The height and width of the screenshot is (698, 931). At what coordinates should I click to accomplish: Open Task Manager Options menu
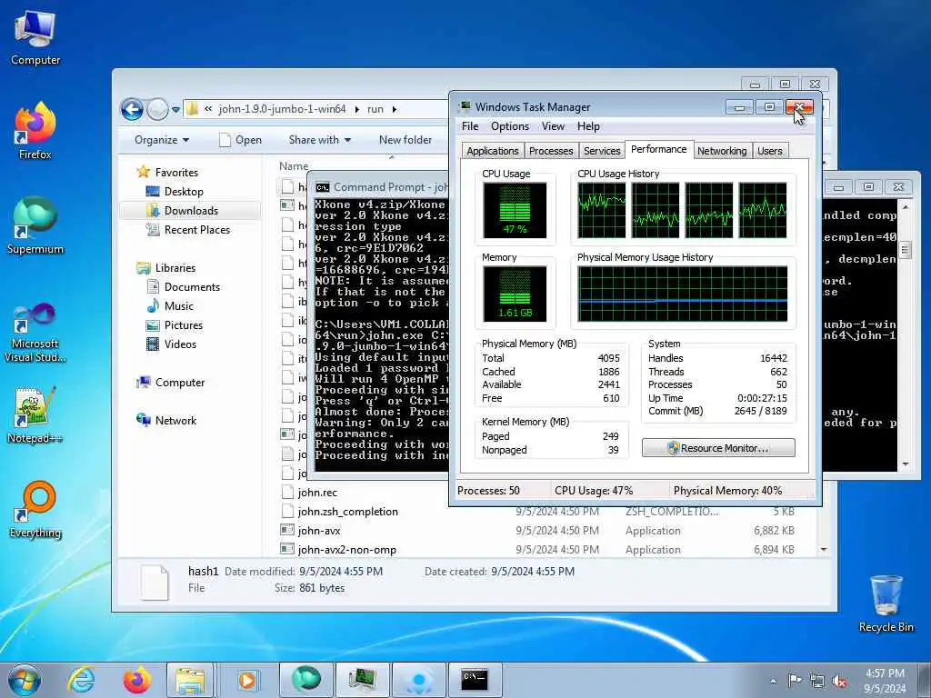pyautogui.click(x=509, y=126)
